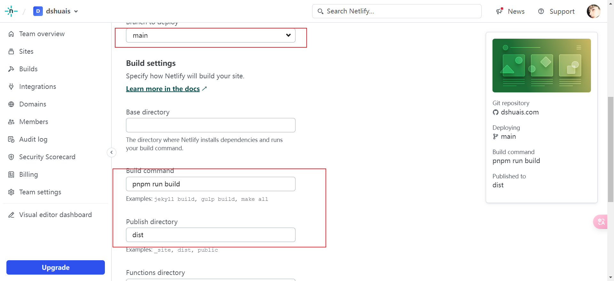This screenshot has height=281, width=614.
Task: Click the News megaphone icon
Action: (500, 11)
